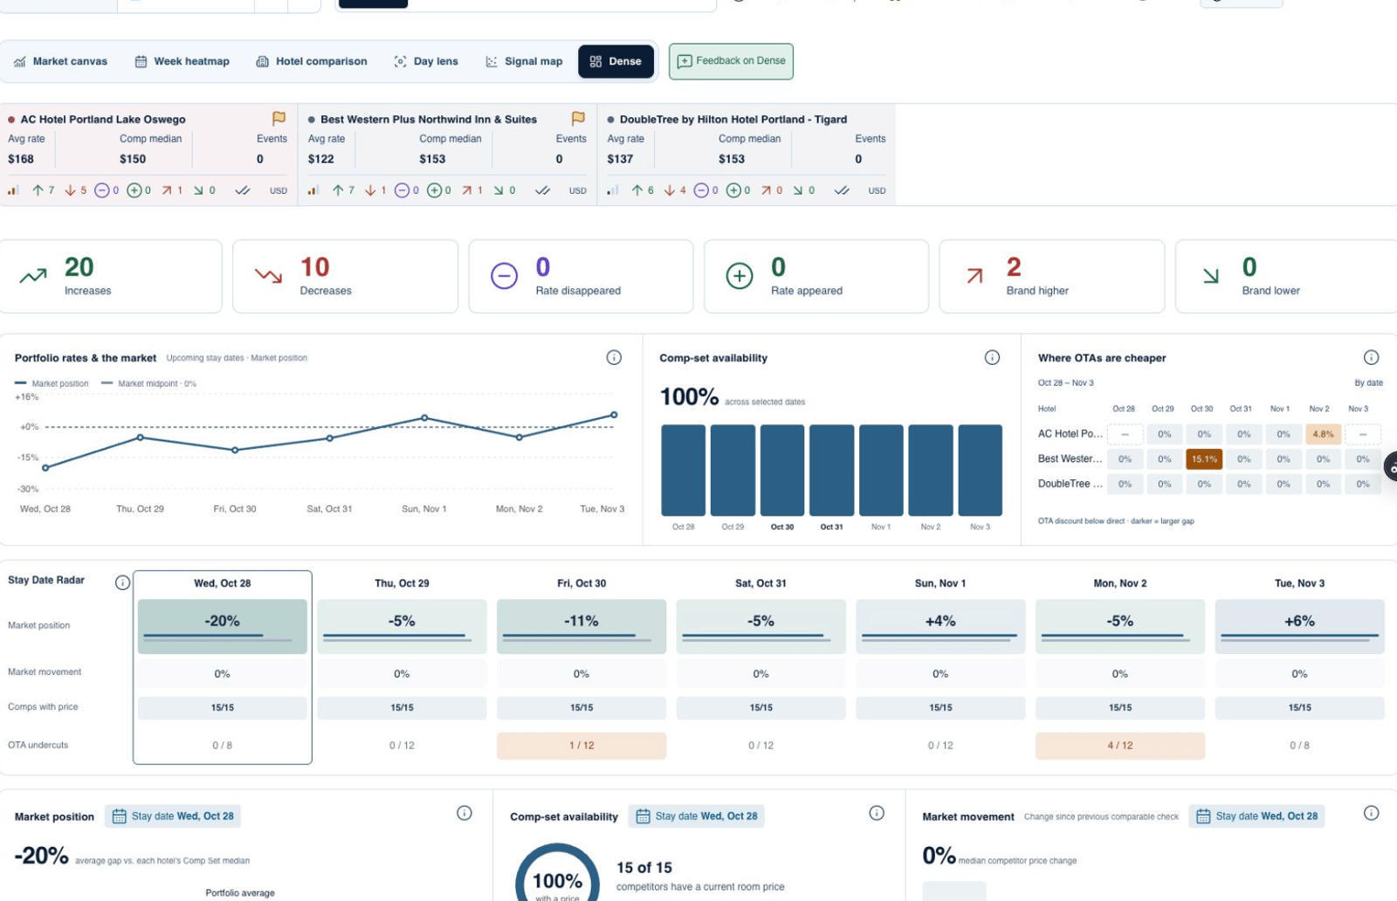Click the 1 / 12 OTA undercuts cell
The height and width of the screenshot is (901, 1397).
click(582, 746)
